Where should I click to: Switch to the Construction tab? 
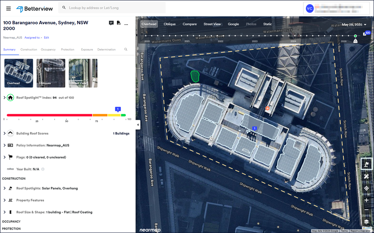pyautogui.click(x=29, y=49)
